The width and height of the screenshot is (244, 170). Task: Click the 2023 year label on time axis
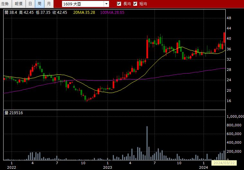coord(108,167)
